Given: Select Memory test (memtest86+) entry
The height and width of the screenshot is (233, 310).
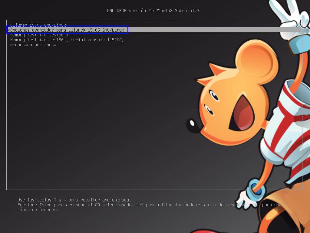Looking at the screenshot, I should 39,35.
